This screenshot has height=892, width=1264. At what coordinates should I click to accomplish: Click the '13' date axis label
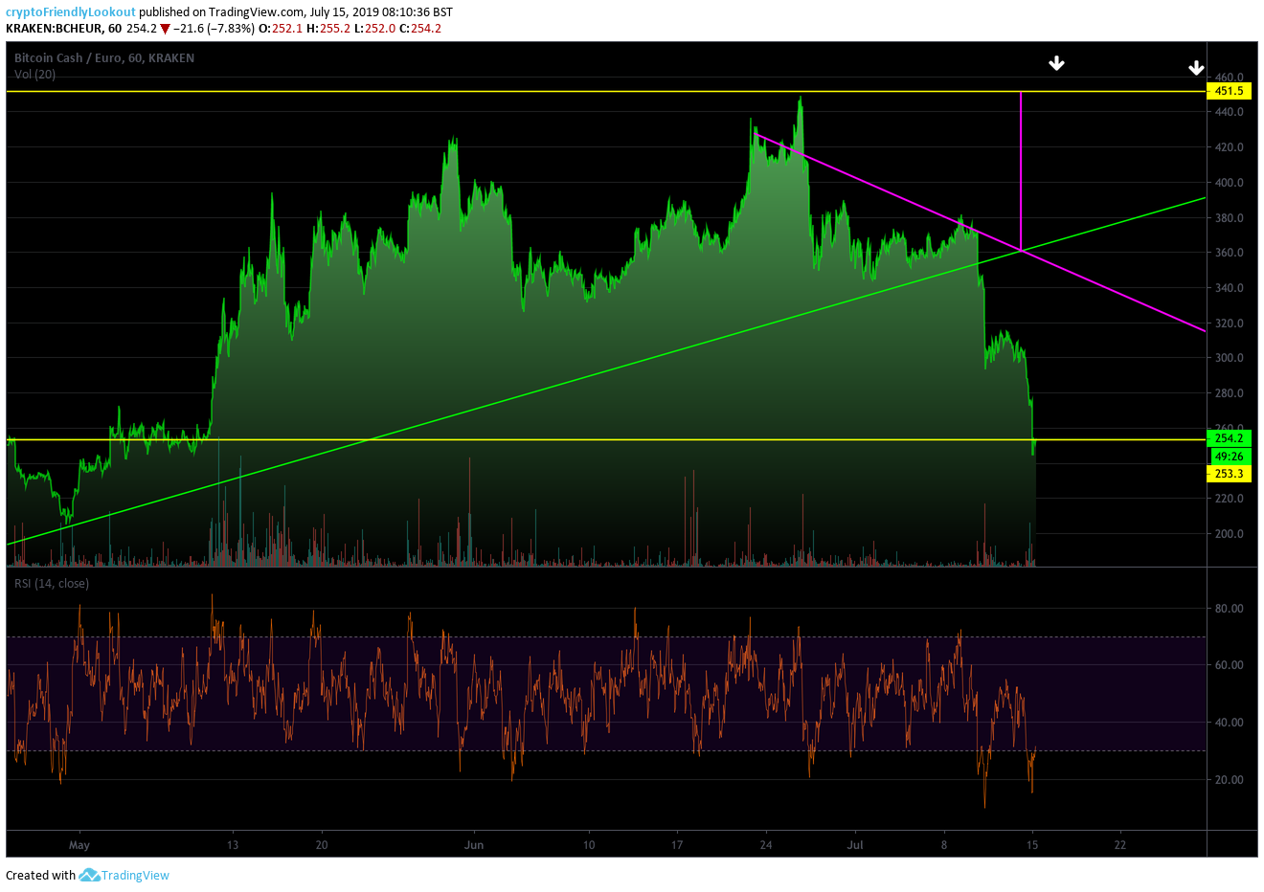pos(233,845)
